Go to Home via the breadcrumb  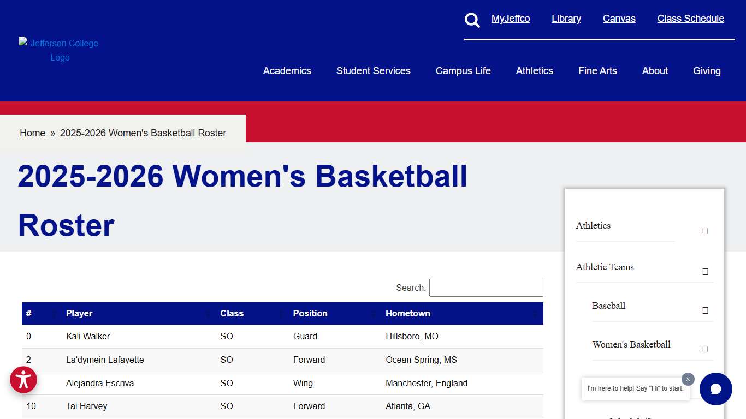click(32, 133)
